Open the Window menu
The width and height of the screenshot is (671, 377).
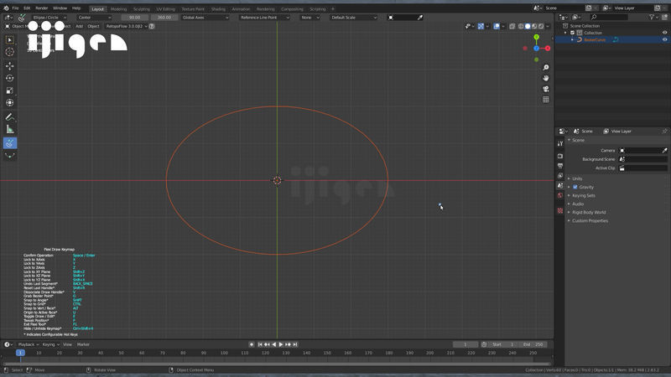coord(60,8)
